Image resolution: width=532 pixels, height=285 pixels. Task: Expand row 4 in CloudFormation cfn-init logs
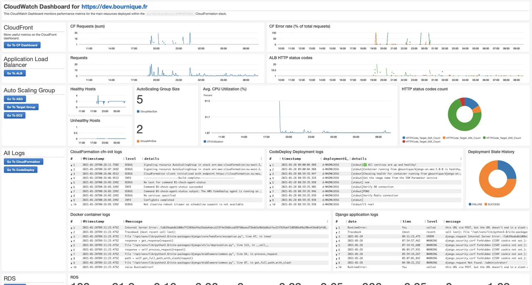pos(71,178)
